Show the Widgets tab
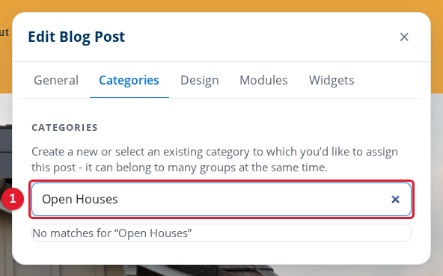 (332, 80)
